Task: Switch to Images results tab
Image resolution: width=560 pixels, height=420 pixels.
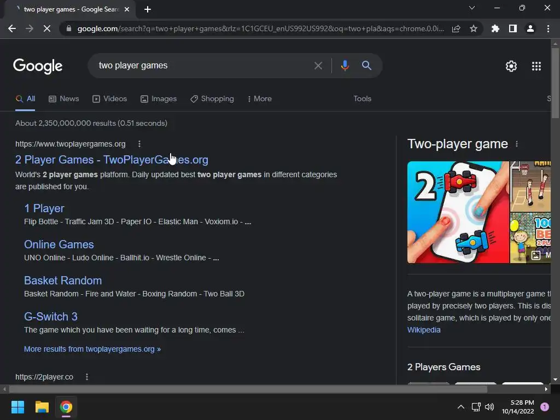Action: tap(159, 99)
